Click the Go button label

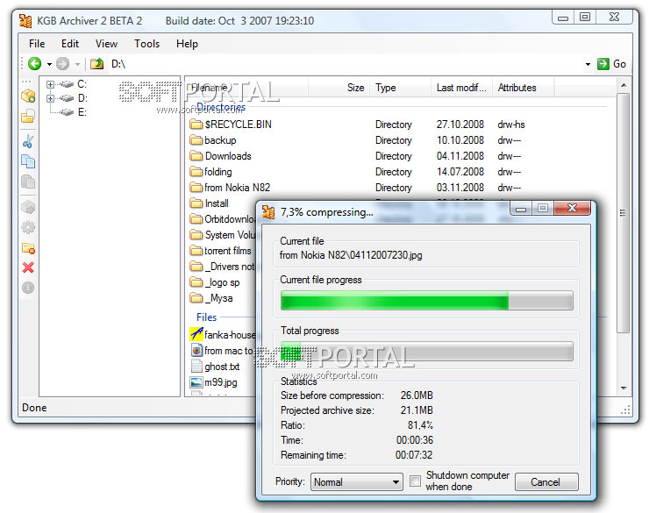click(619, 64)
